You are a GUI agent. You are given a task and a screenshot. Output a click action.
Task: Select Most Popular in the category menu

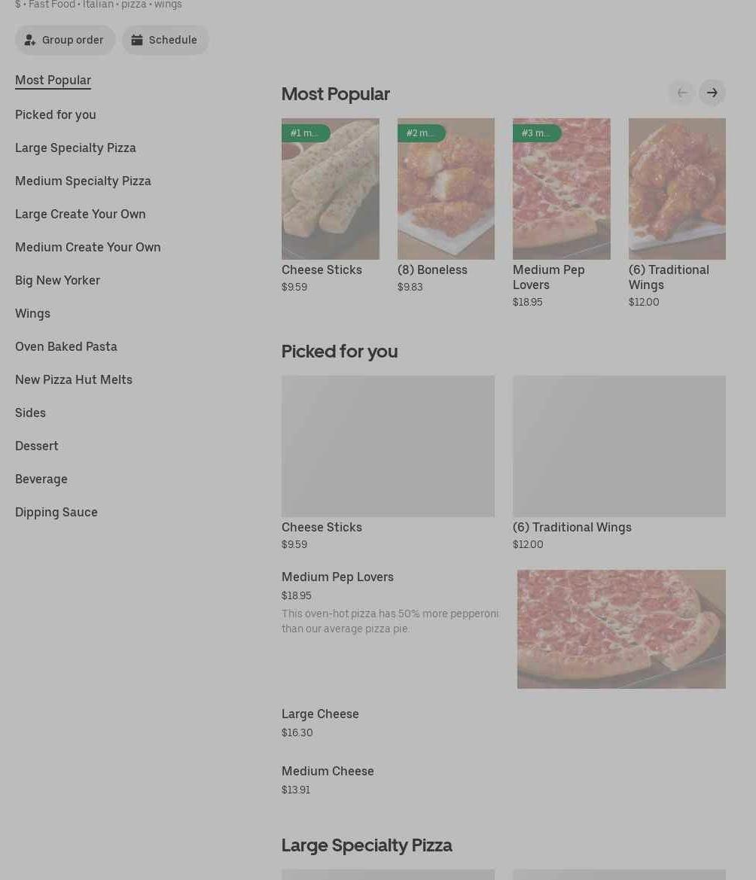pyautogui.click(x=53, y=80)
